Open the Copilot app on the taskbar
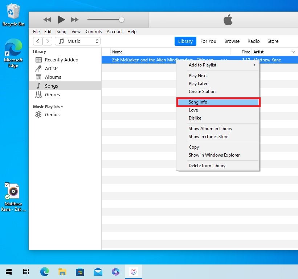Image resolution: width=298 pixels, height=279 pixels. [116, 272]
